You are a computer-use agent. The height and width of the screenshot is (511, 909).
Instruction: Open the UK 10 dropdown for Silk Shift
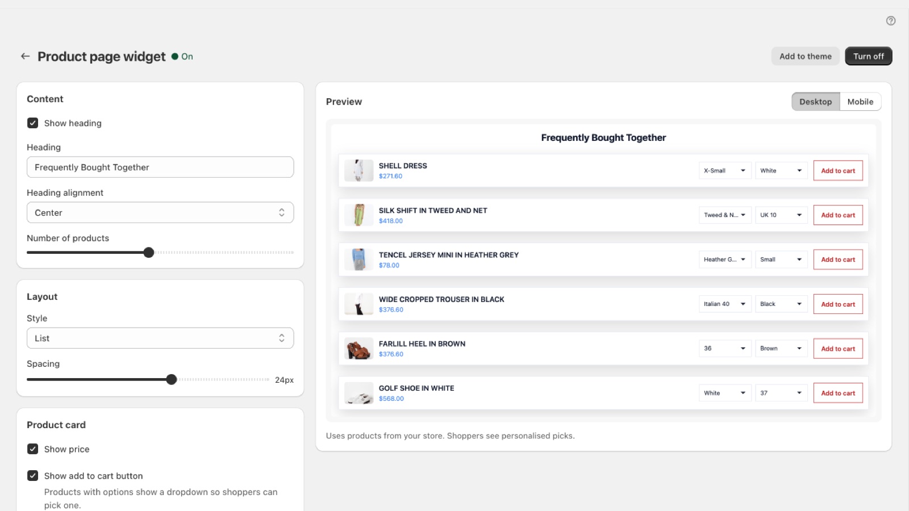click(x=781, y=215)
